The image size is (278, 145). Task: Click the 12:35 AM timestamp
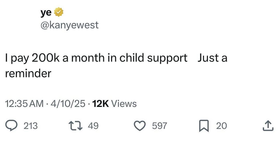point(24,104)
